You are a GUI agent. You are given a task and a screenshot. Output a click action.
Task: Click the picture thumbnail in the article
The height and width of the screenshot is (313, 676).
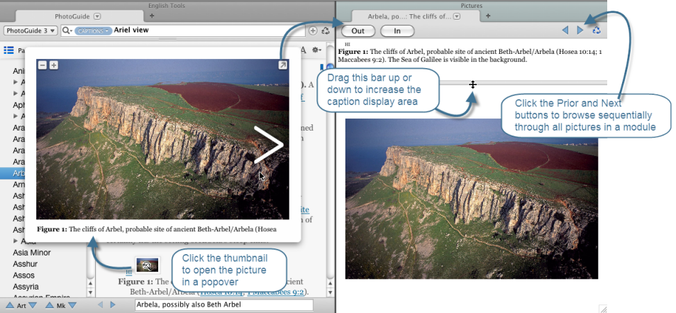coord(148,265)
